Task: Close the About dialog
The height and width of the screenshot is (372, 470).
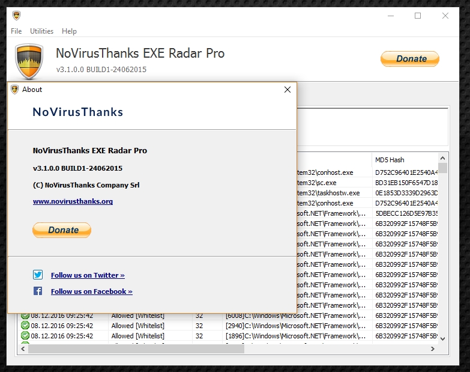Action: pos(287,90)
